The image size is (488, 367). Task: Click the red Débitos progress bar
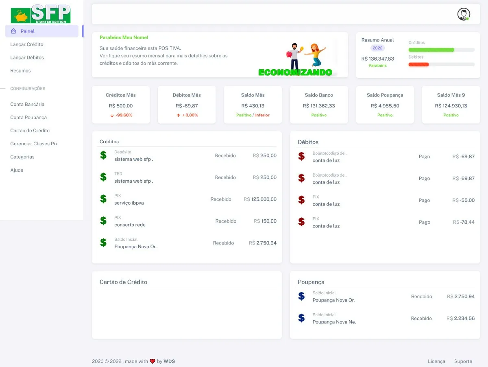[x=418, y=64]
